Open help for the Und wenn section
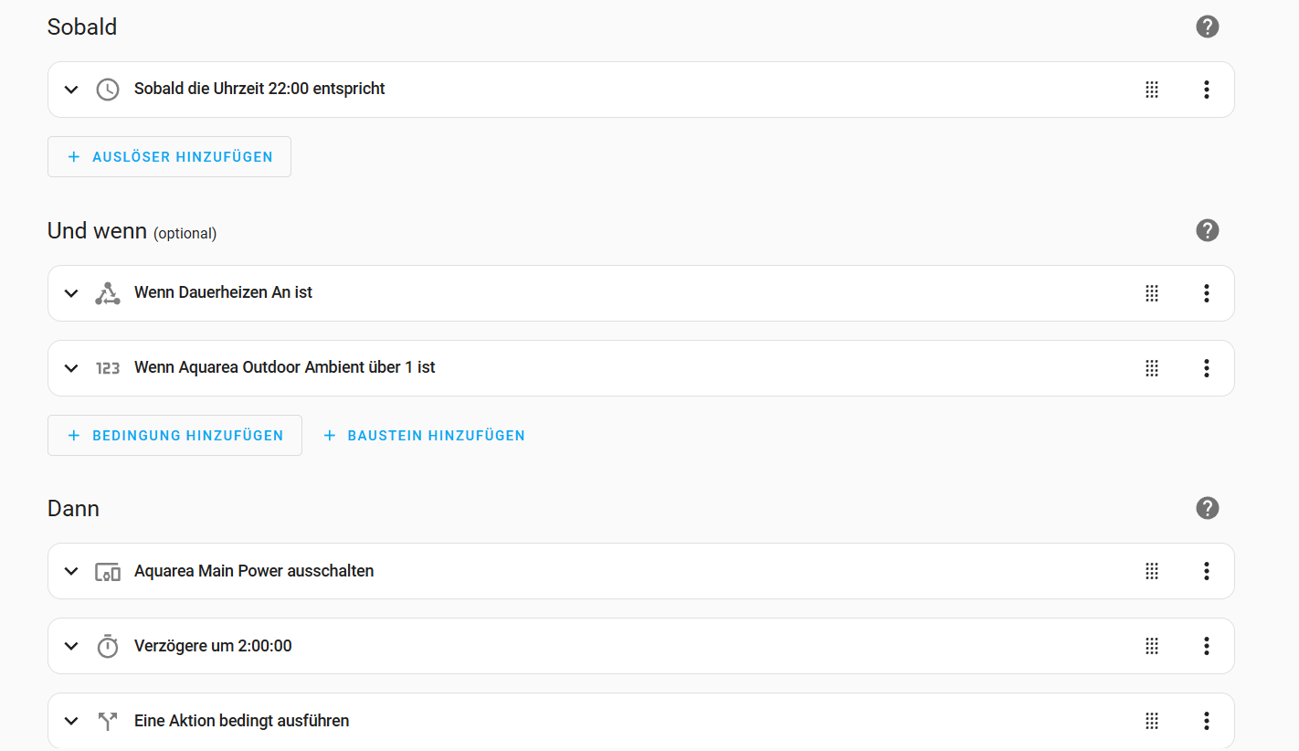Screen dimensions: 1299x751 1207,230
